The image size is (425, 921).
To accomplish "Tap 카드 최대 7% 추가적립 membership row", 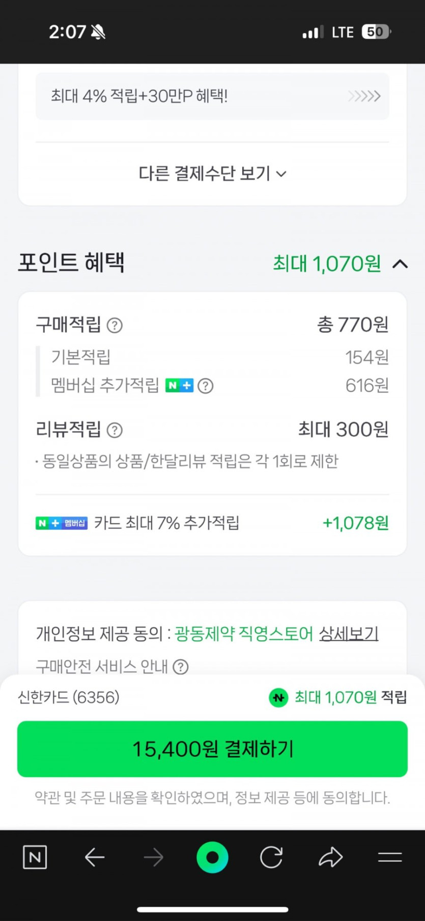I will [212, 523].
